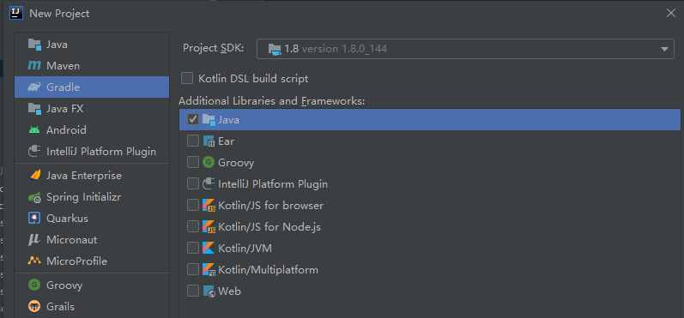This screenshot has width=684, height=318.
Task: Uncheck the Java framework checkbox
Action: point(193,119)
